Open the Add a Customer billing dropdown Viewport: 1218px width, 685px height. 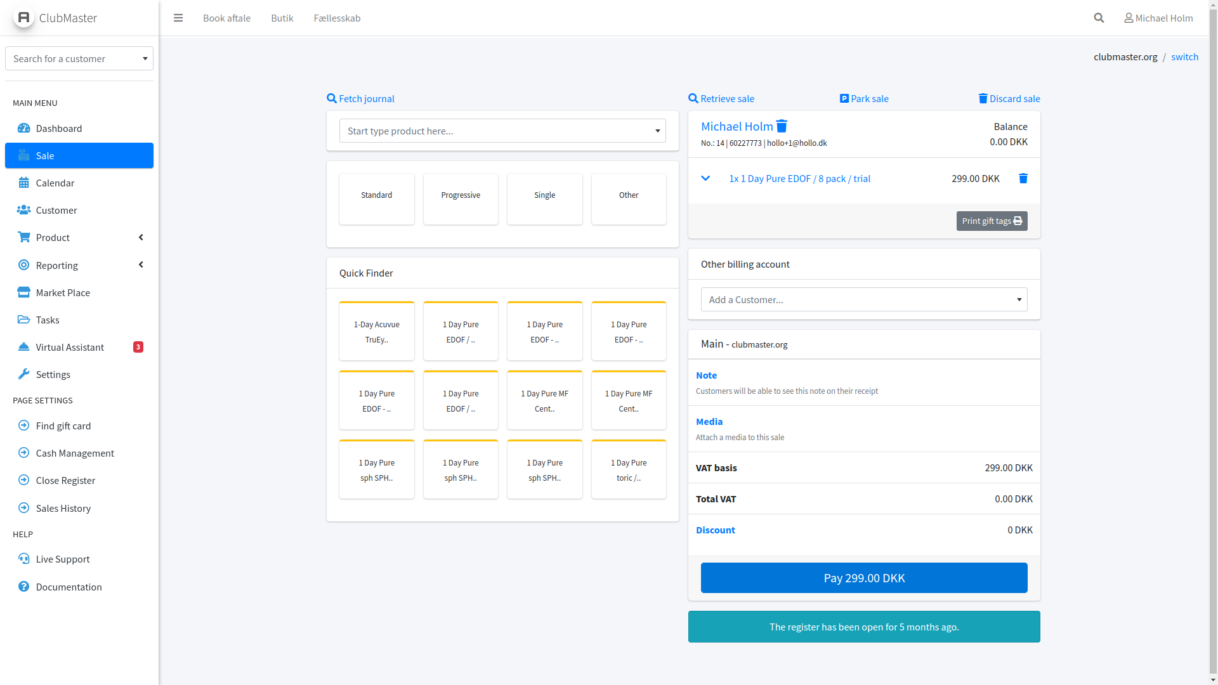coord(863,299)
